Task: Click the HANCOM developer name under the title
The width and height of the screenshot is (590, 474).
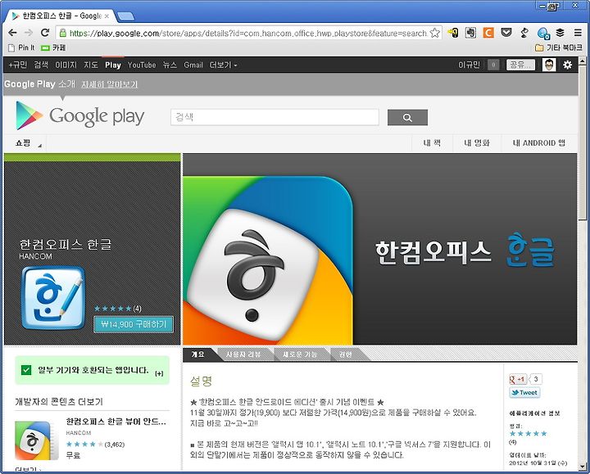Action: click(36, 256)
